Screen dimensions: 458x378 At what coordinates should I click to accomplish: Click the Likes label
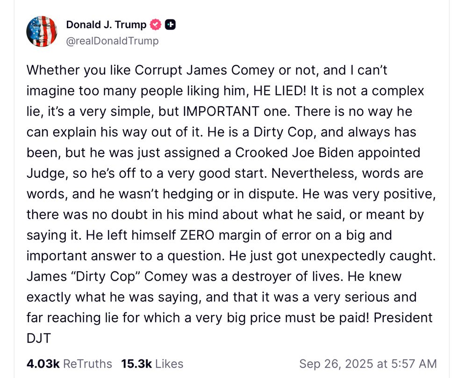click(169, 363)
